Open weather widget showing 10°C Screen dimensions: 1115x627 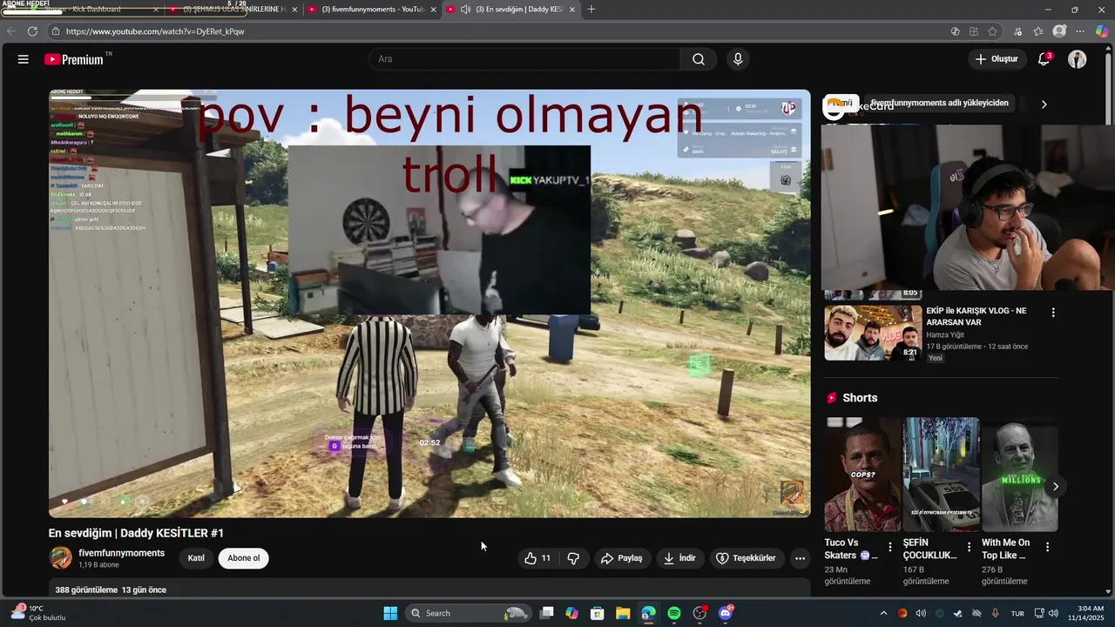[39, 613]
